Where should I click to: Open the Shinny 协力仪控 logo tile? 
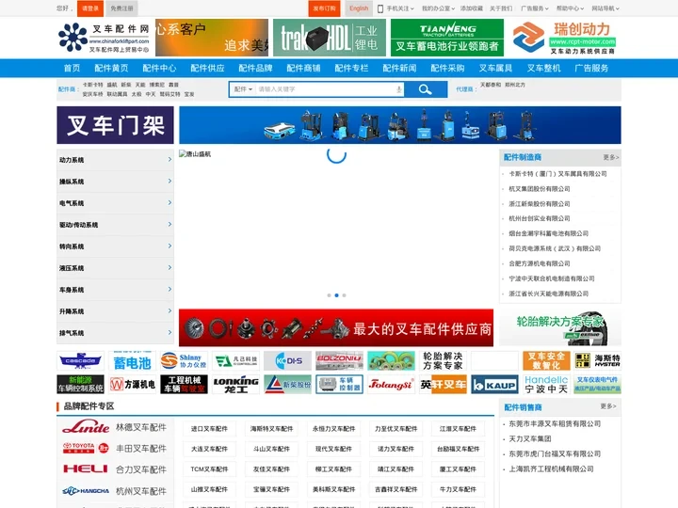click(x=184, y=360)
